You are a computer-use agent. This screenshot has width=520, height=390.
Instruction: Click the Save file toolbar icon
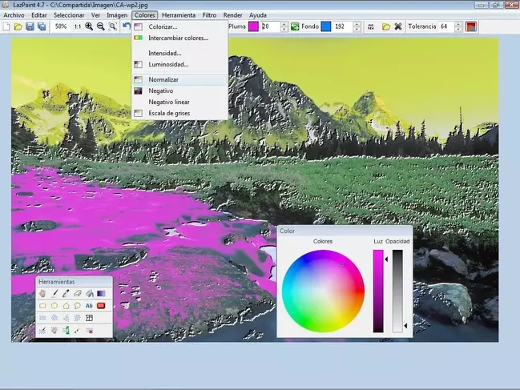(x=30, y=26)
